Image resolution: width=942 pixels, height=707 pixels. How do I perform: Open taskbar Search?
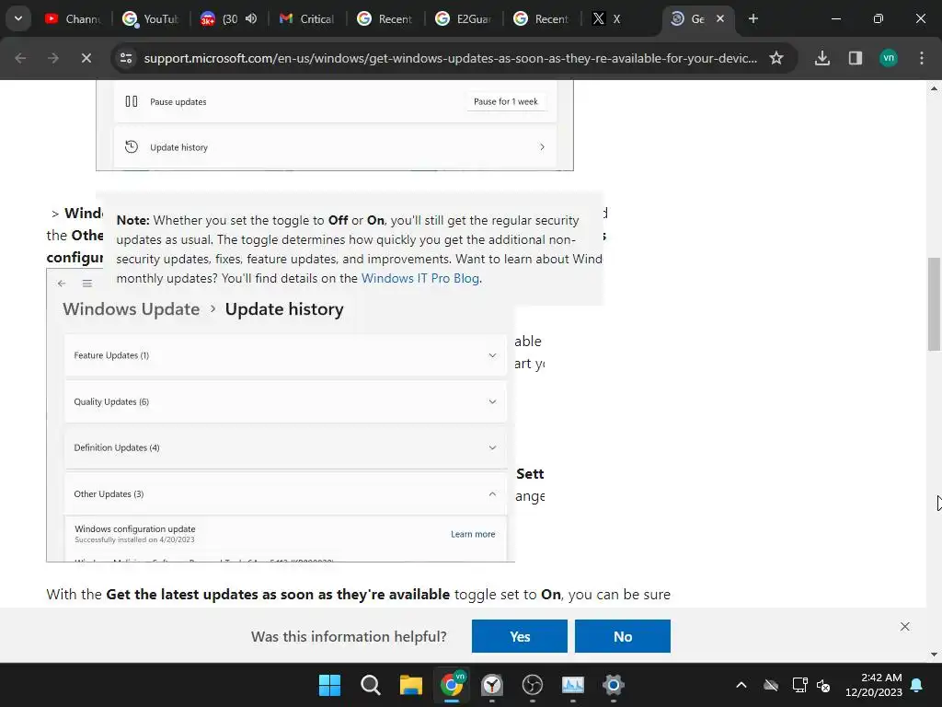tap(370, 685)
